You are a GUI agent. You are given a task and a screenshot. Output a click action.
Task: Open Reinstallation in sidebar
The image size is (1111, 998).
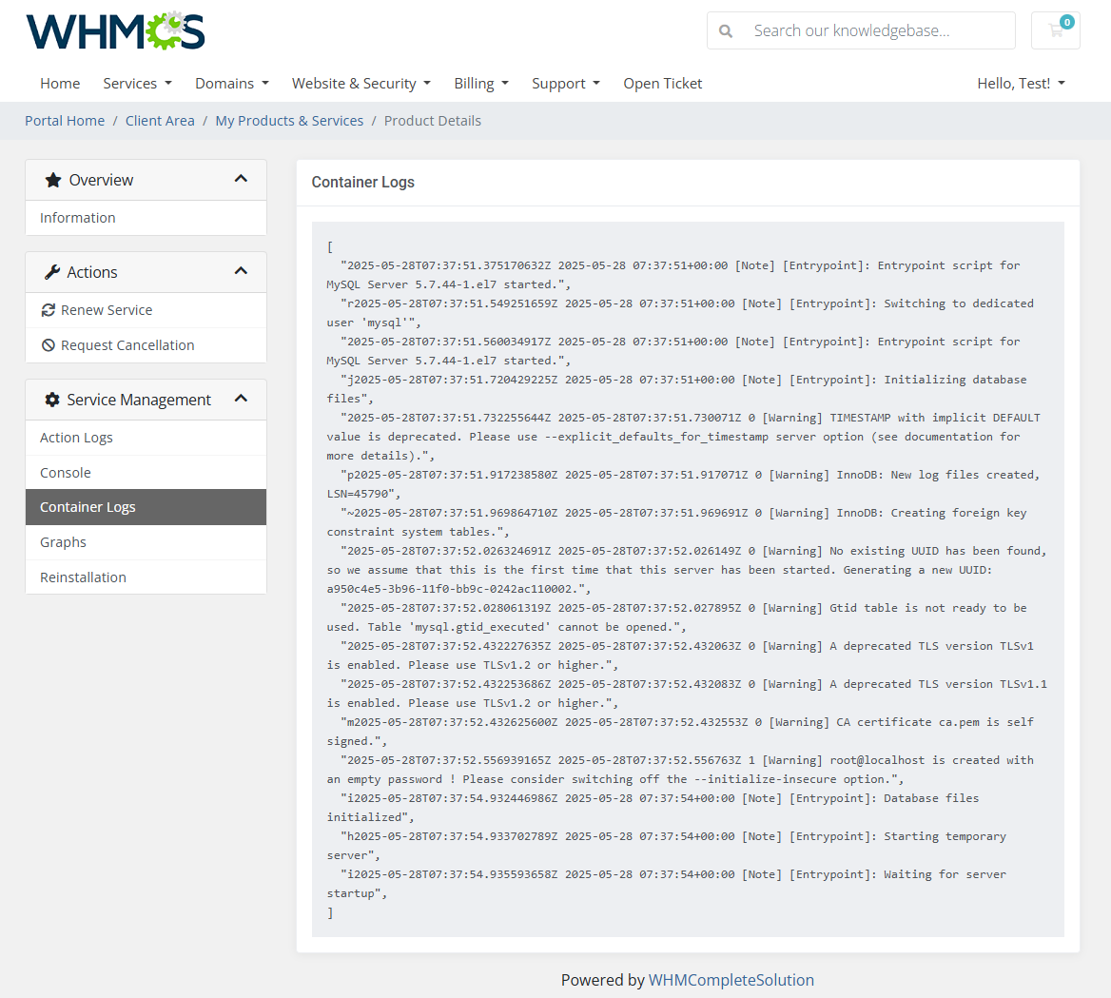[x=146, y=577]
